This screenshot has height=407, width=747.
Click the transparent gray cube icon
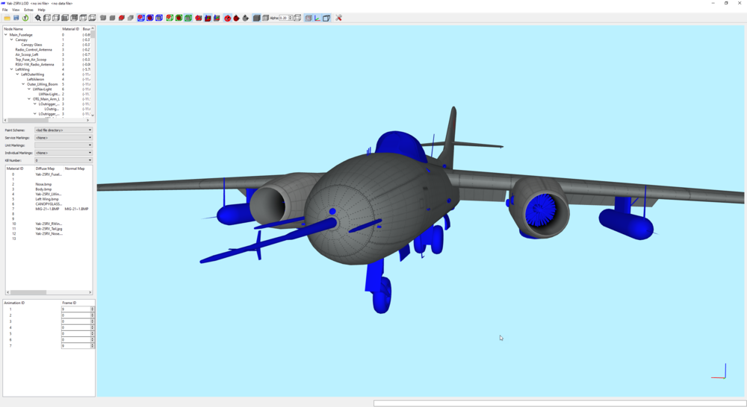[x=265, y=18]
